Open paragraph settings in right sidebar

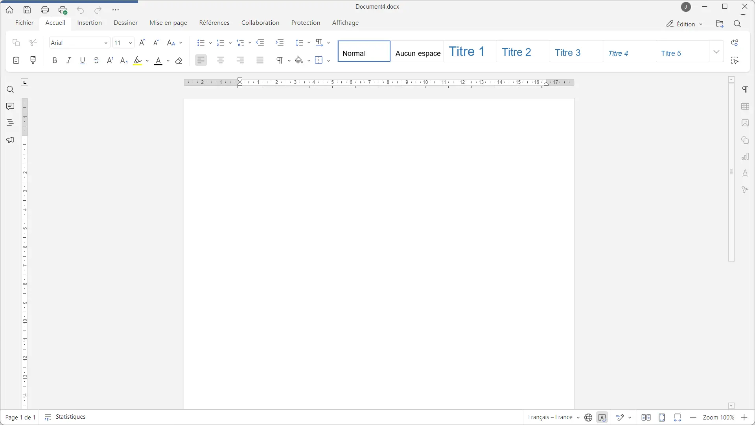745,90
